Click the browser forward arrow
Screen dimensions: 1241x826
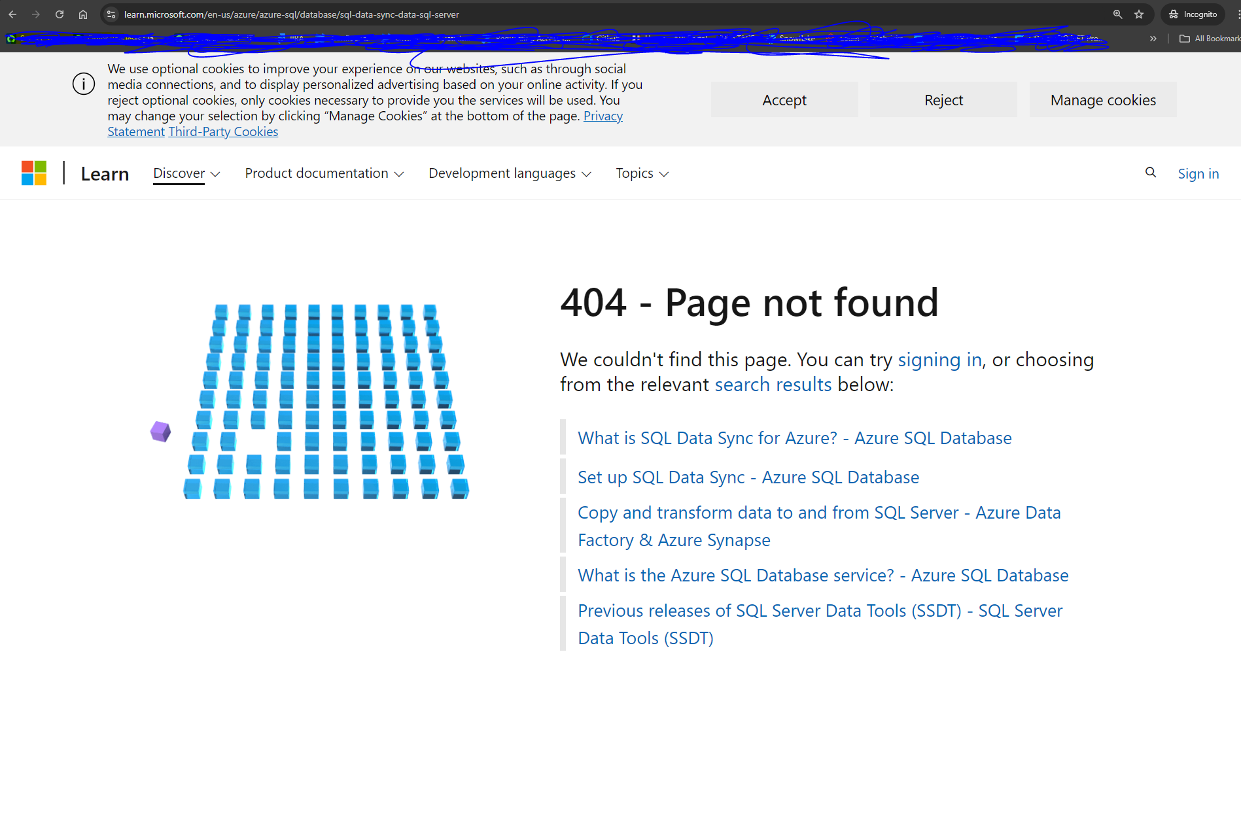[36, 14]
